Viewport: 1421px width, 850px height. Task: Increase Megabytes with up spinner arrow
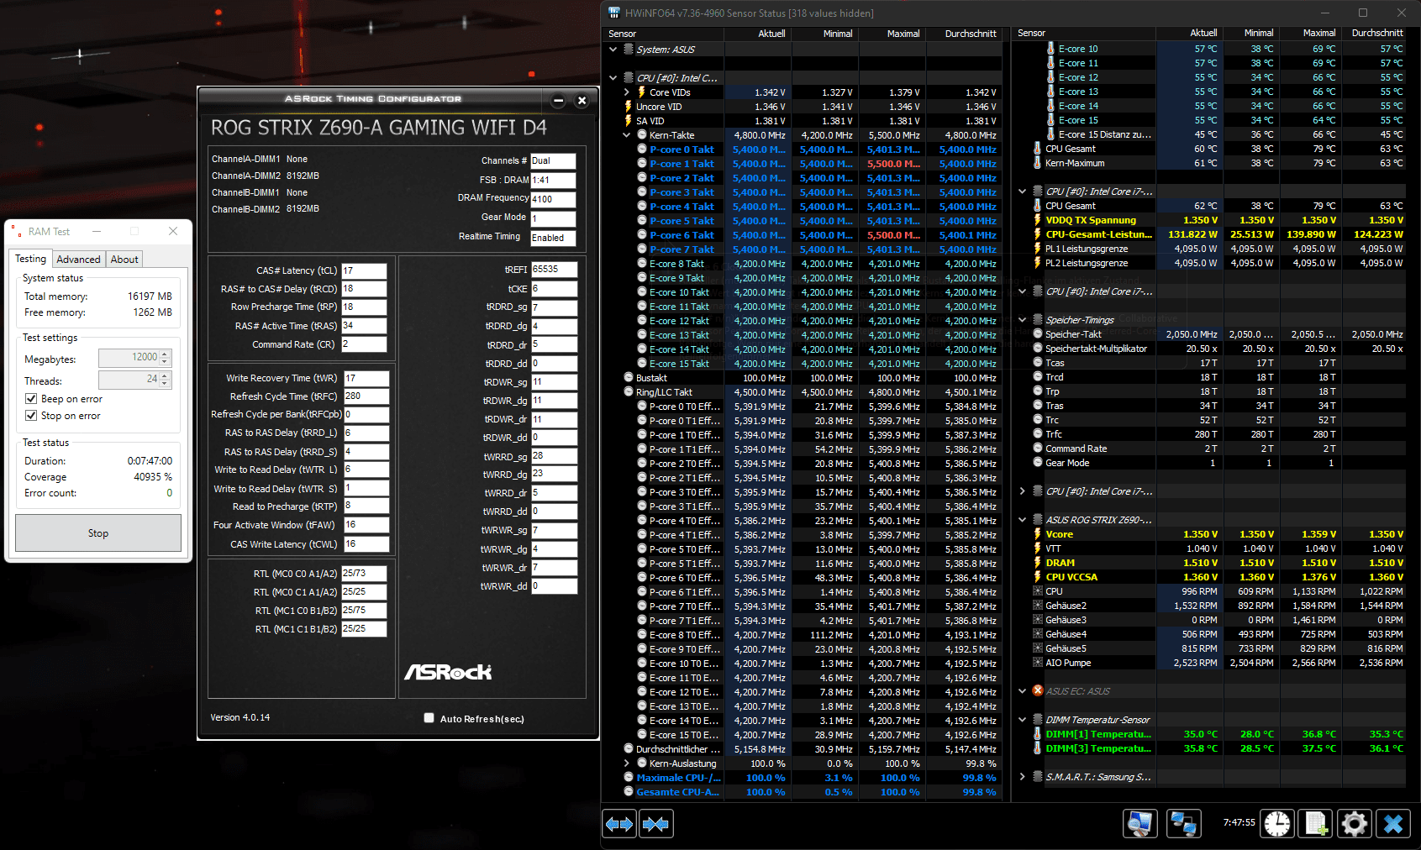(166, 354)
